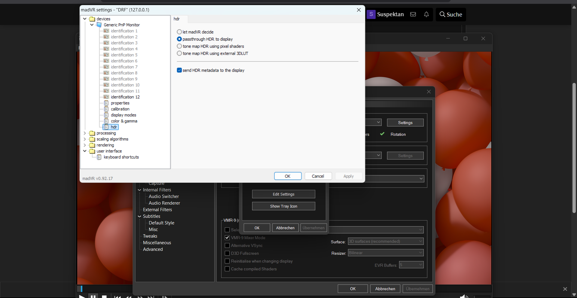Click the icon beside identification 9

(x=106, y=79)
